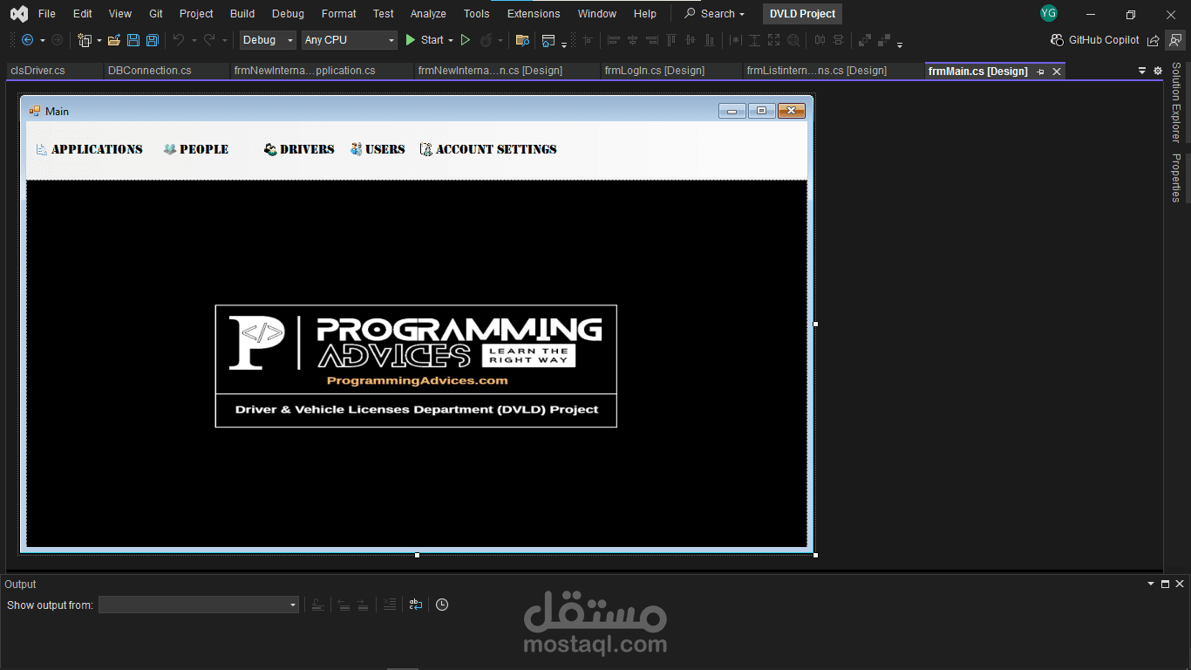Expand the New Project dropdown arrow
Image resolution: width=1191 pixels, height=670 pixels.
pyautogui.click(x=99, y=40)
